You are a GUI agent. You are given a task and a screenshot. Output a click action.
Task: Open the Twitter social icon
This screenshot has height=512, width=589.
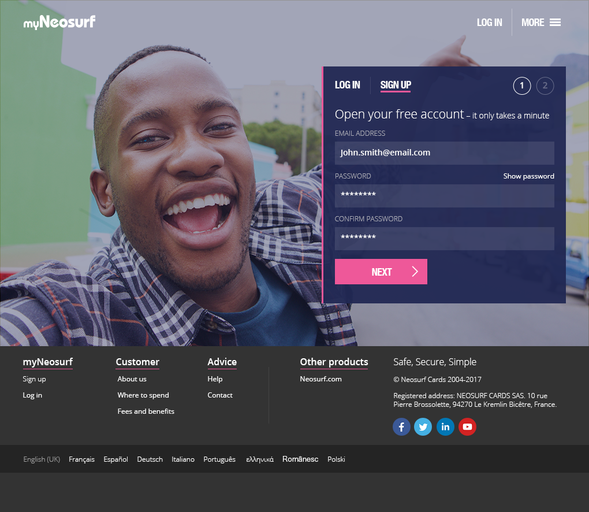(x=423, y=426)
